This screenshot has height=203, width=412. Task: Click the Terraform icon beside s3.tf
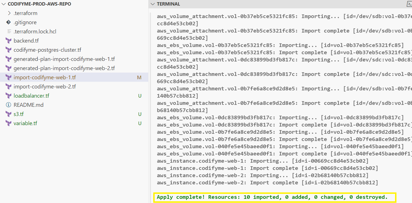(x=8, y=114)
